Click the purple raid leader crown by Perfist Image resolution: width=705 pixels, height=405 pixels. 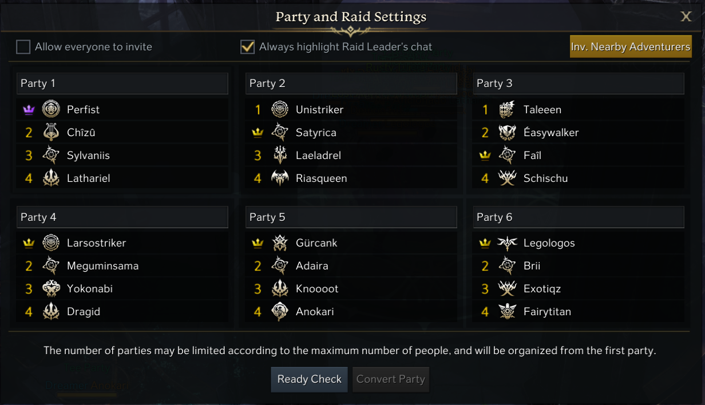point(29,110)
